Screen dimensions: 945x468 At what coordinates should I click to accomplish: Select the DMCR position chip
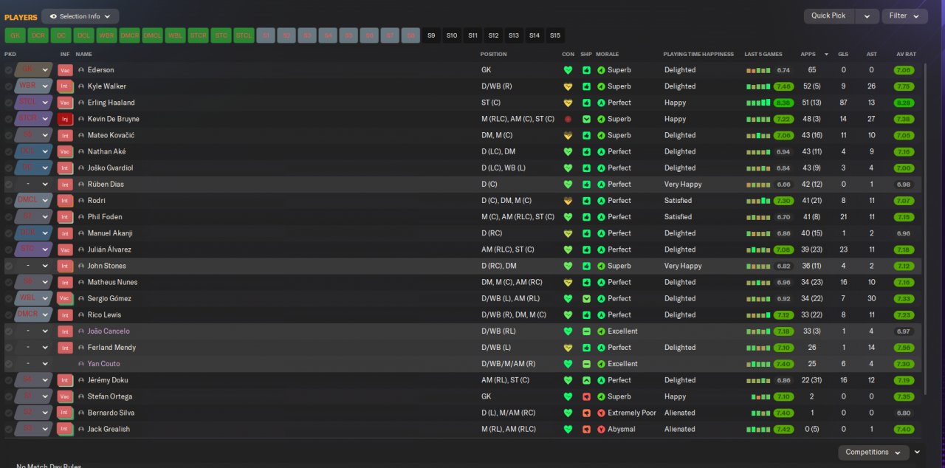[129, 35]
